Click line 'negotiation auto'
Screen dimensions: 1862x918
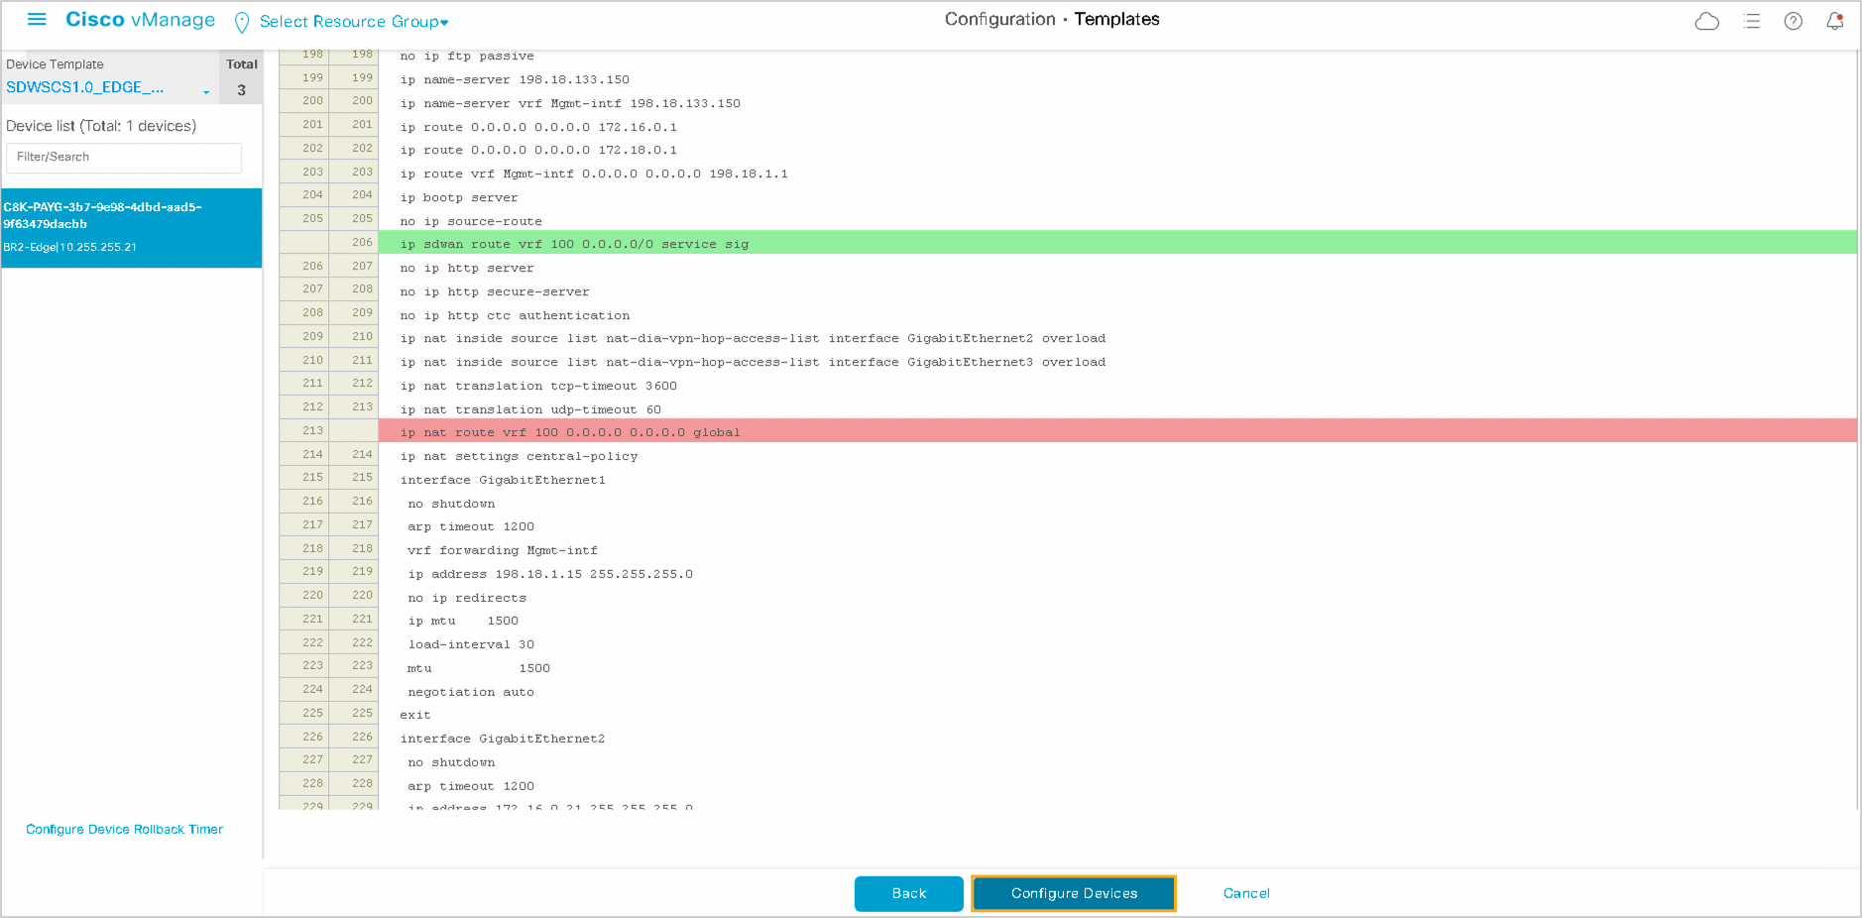(x=471, y=692)
